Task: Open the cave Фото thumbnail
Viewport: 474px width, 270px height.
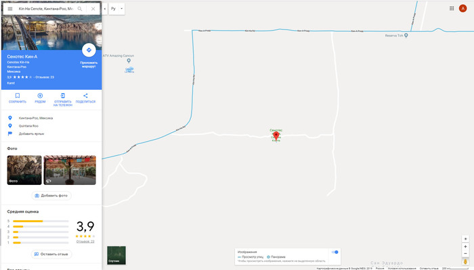Action: coord(24,170)
